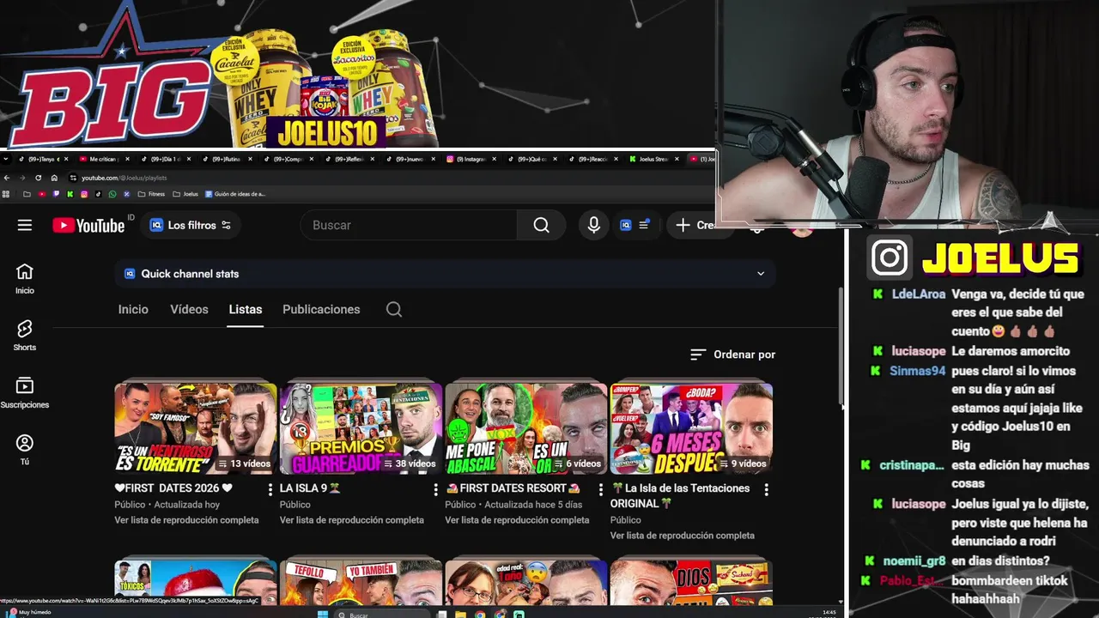Open '6 meses después' playlist thumbnail
1099x618 pixels.
(691, 428)
